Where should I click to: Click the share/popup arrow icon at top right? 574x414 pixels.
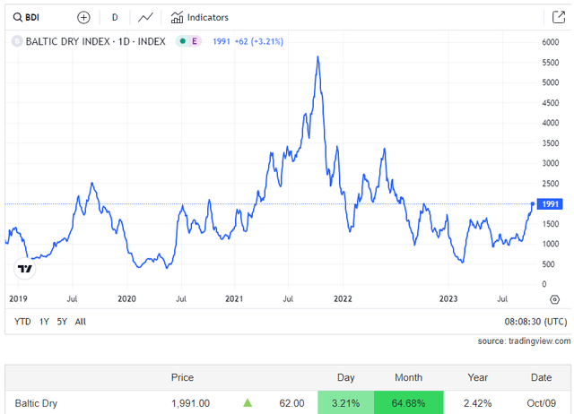(x=558, y=17)
